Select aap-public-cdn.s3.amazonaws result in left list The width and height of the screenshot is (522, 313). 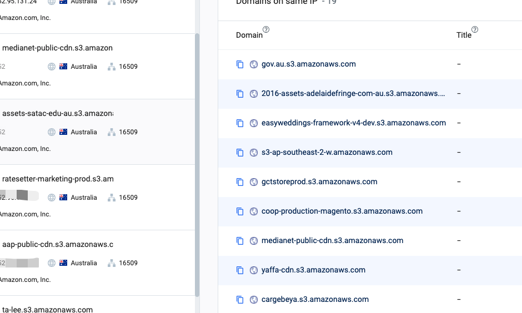pyautogui.click(x=57, y=245)
